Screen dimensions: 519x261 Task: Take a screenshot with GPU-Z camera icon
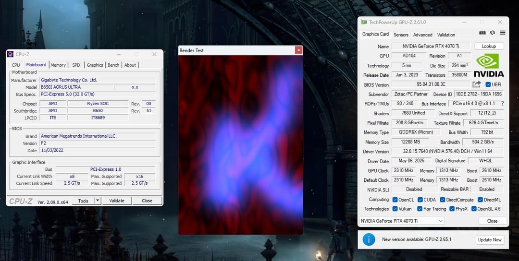[x=482, y=33]
